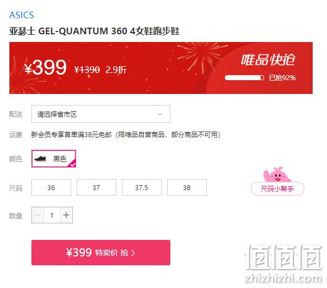Click the product title GEL-QUANTUM 360 4
This screenshot has height=288, width=327.
point(94,31)
